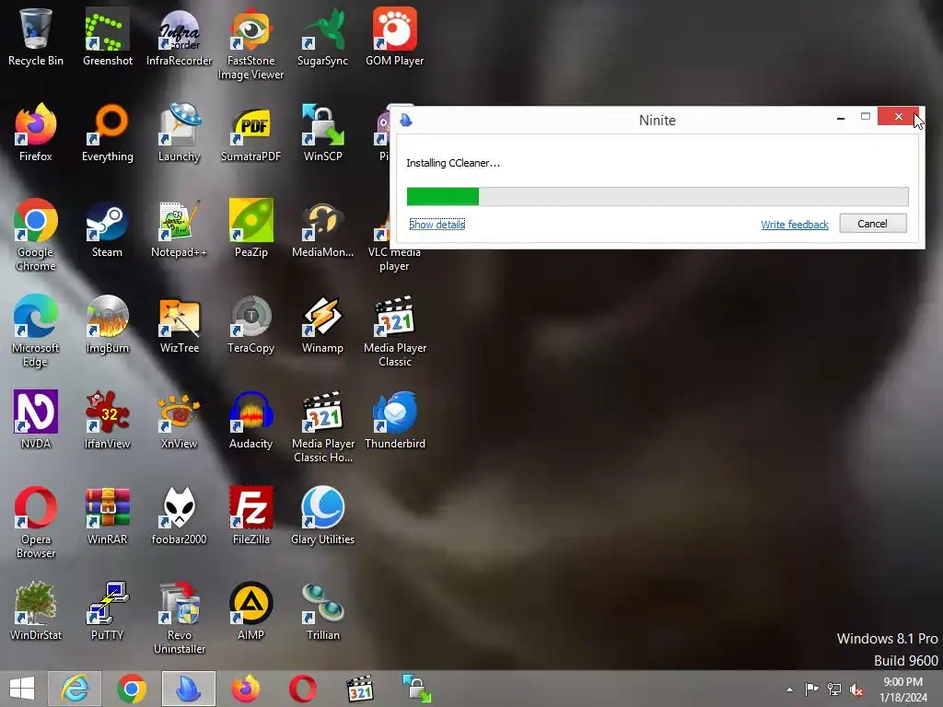Select the SumatraPDF desktop shortcut
The width and height of the screenshot is (943, 707).
tap(250, 133)
